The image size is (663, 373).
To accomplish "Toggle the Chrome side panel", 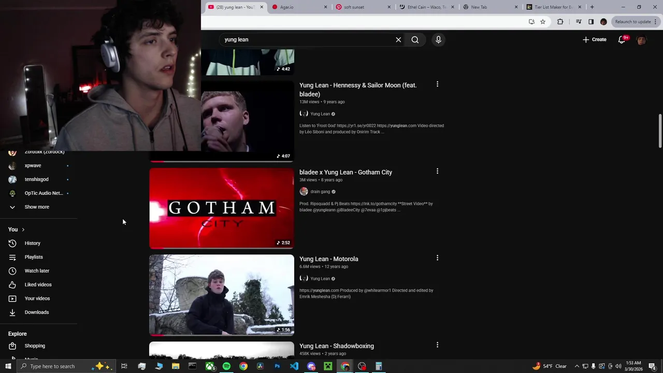I will click(591, 22).
